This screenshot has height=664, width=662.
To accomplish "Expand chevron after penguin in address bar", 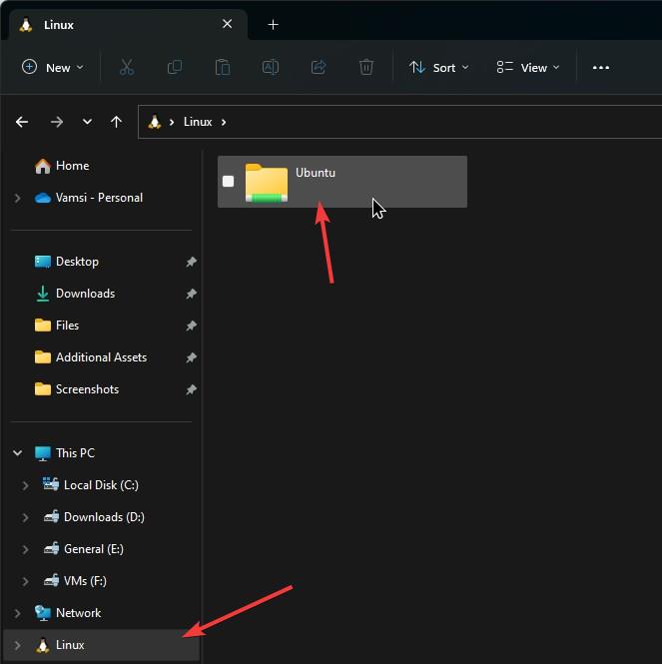I will coord(172,123).
